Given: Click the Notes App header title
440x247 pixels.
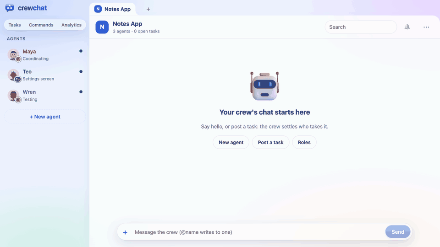Looking at the screenshot, I should point(127,24).
